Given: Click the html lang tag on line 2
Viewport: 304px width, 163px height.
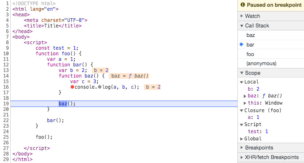Looking at the screenshot, I should click(x=35, y=9).
